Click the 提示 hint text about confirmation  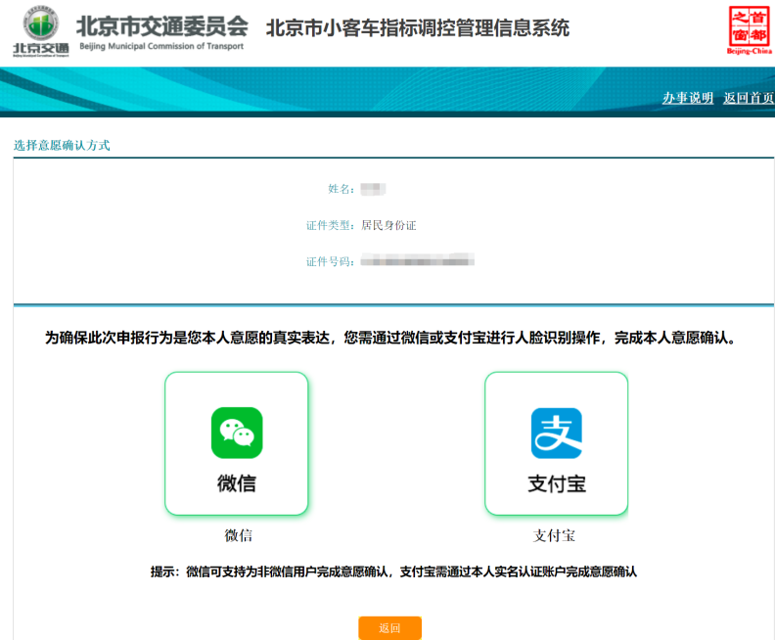click(392, 571)
